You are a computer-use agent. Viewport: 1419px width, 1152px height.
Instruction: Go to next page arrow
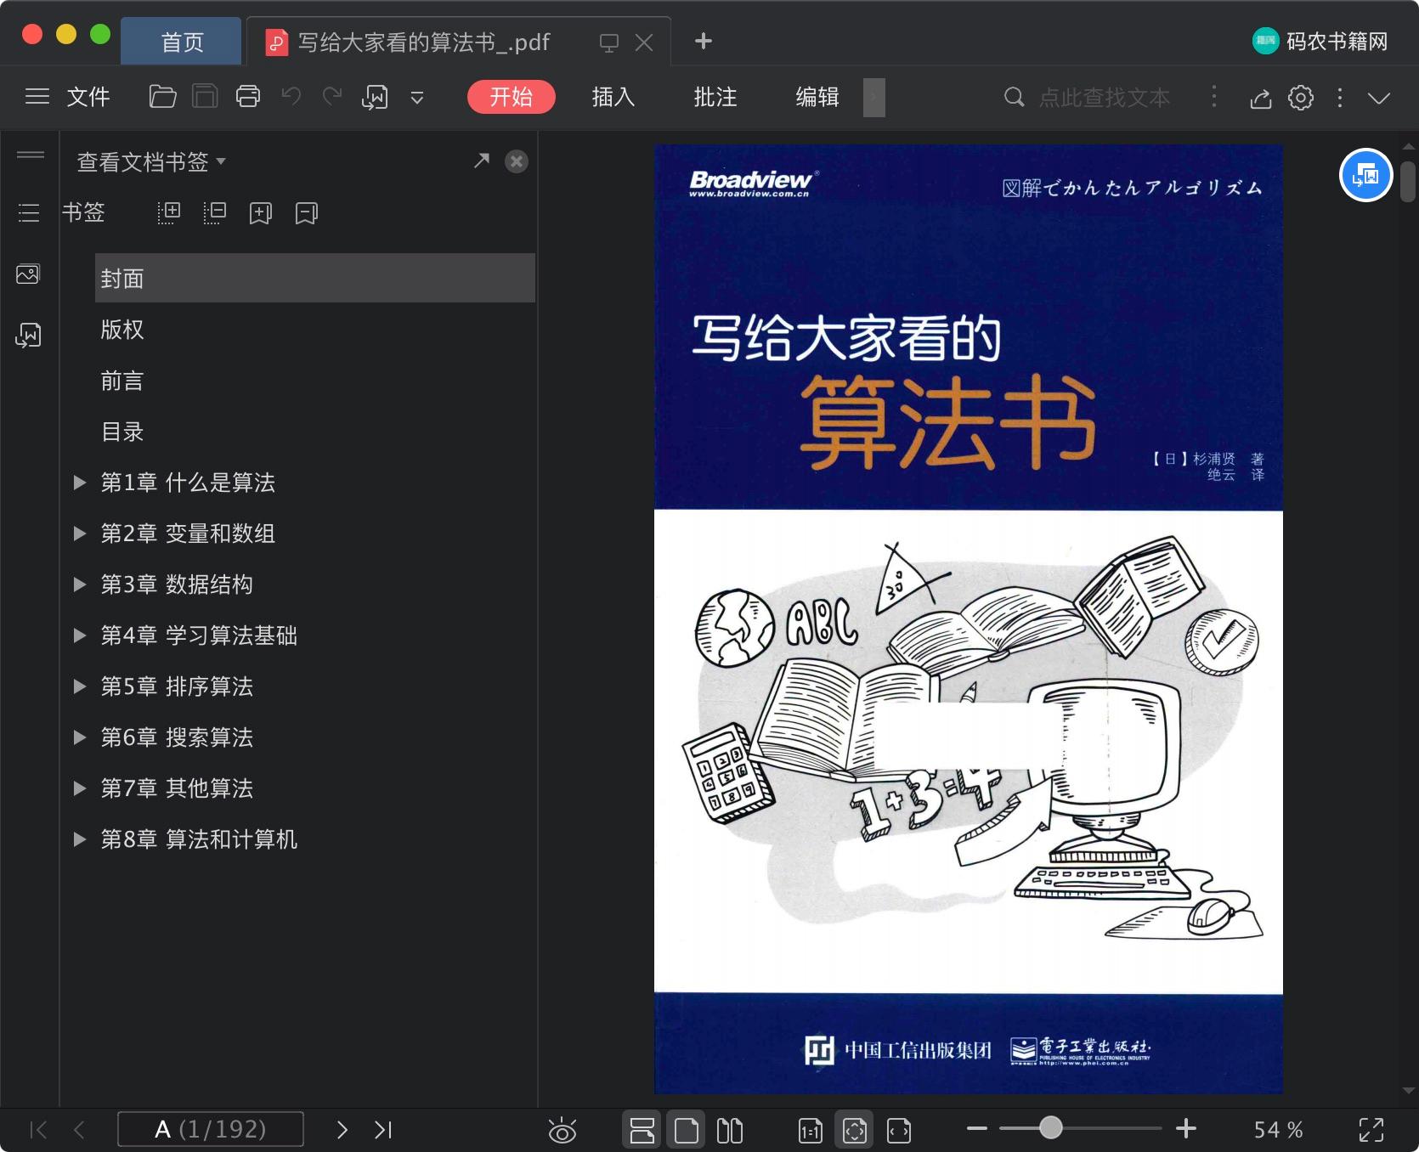point(342,1129)
